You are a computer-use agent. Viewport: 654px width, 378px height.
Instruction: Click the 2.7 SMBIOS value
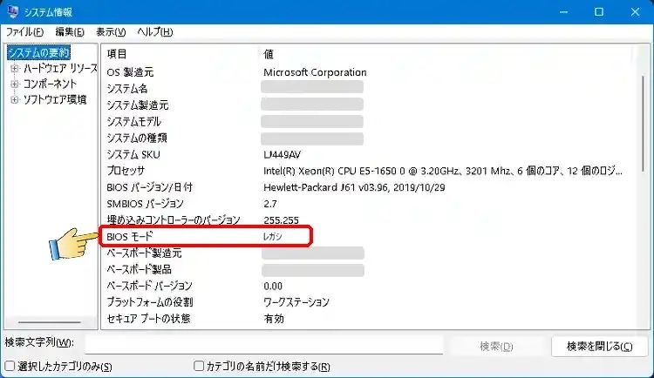[269, 204]
